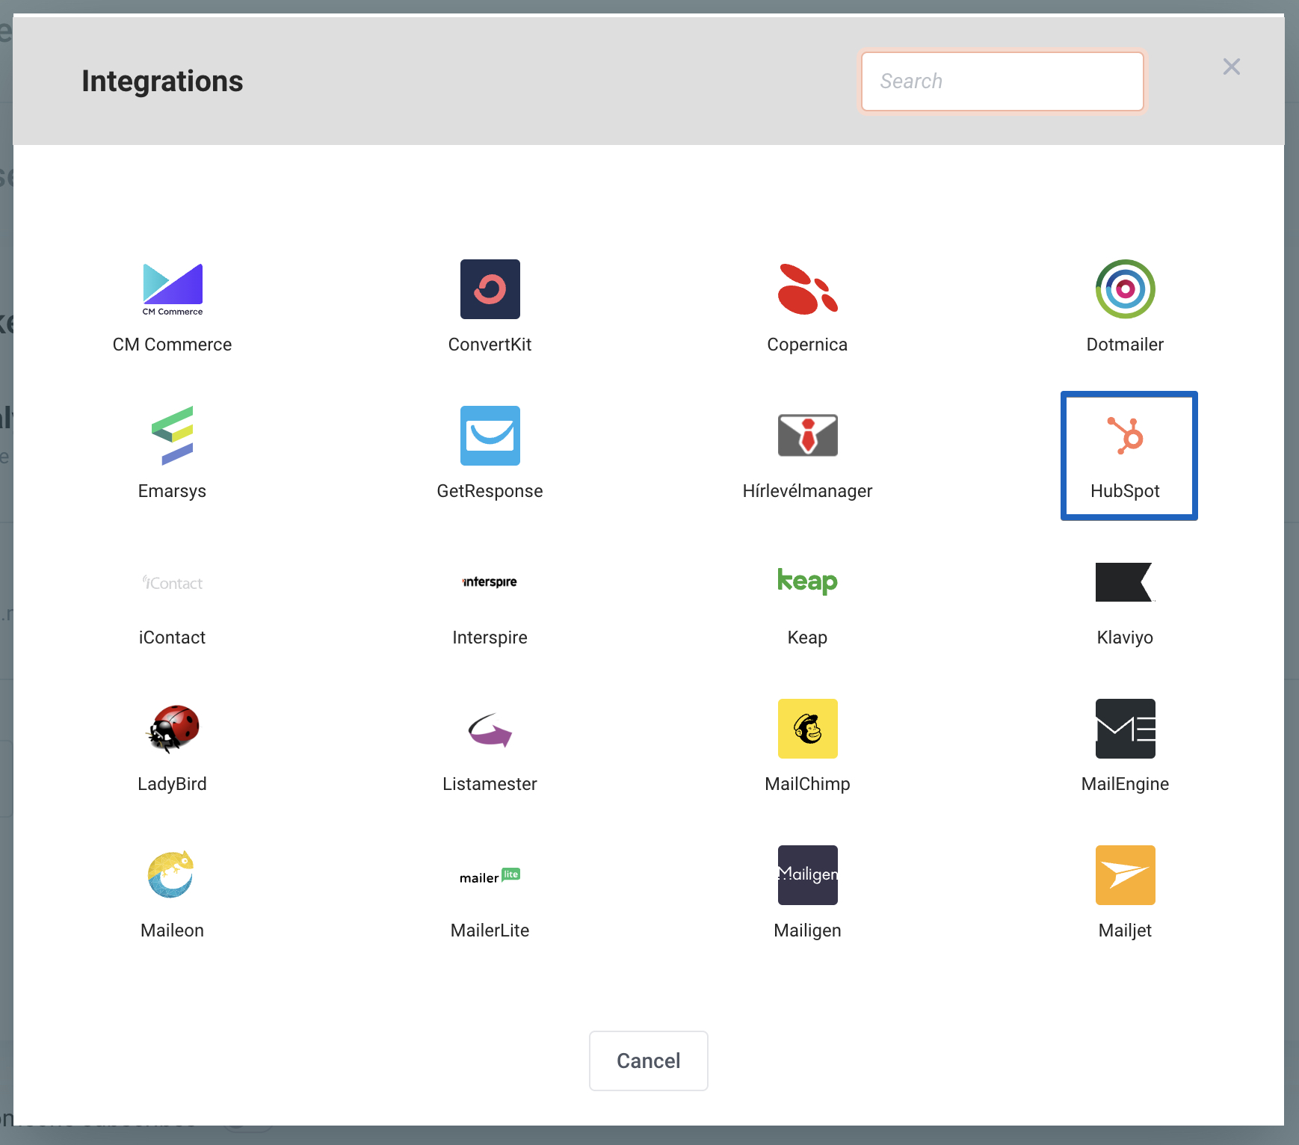Viewport: 1299px width, 1145px height.
Task: Click the Copernica text label
Action: [x=808, y=345]
